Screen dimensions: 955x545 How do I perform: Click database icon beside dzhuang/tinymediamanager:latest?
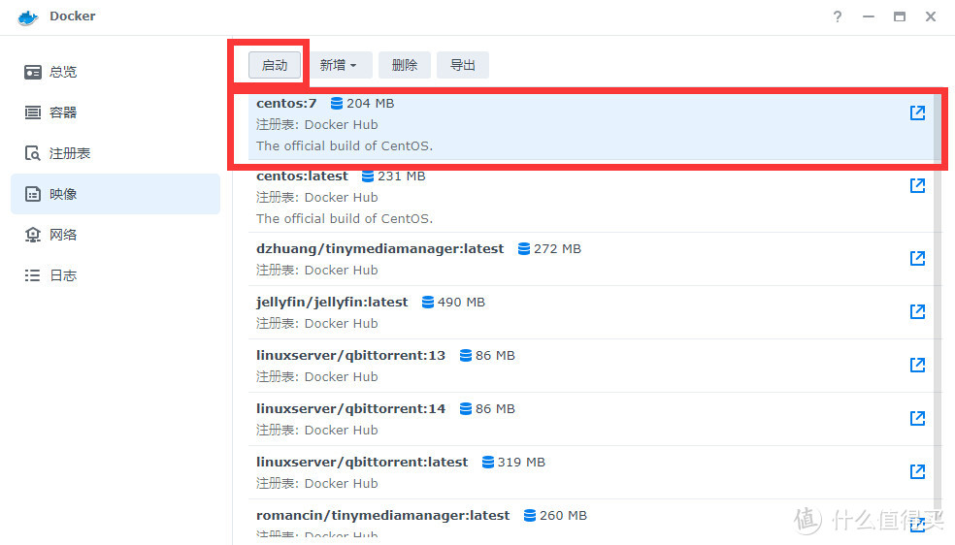click(x=524, y=249)
